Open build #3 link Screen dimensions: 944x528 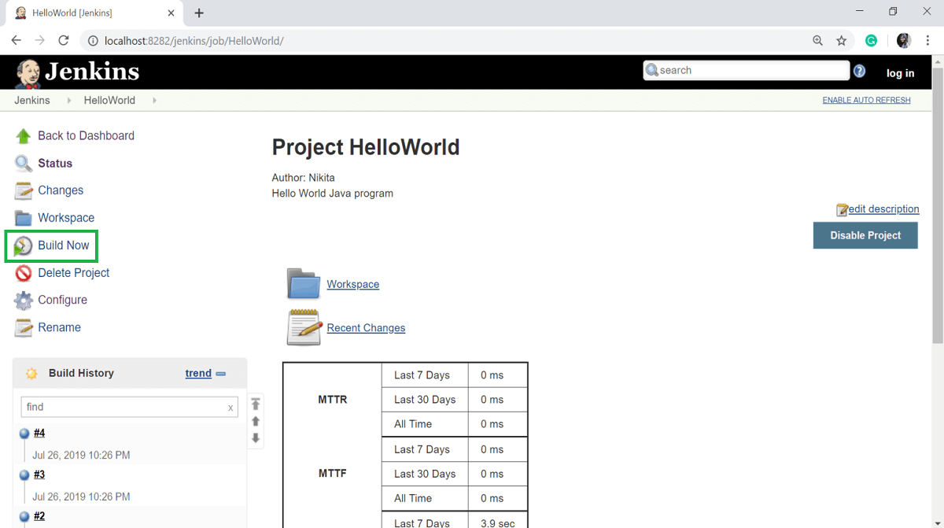coord(39,474)
